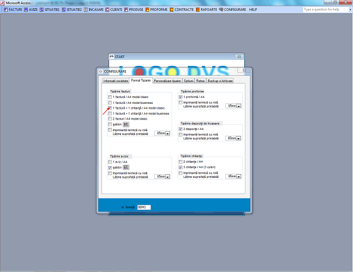Open the RAPOARTE section

click(208, 9)
